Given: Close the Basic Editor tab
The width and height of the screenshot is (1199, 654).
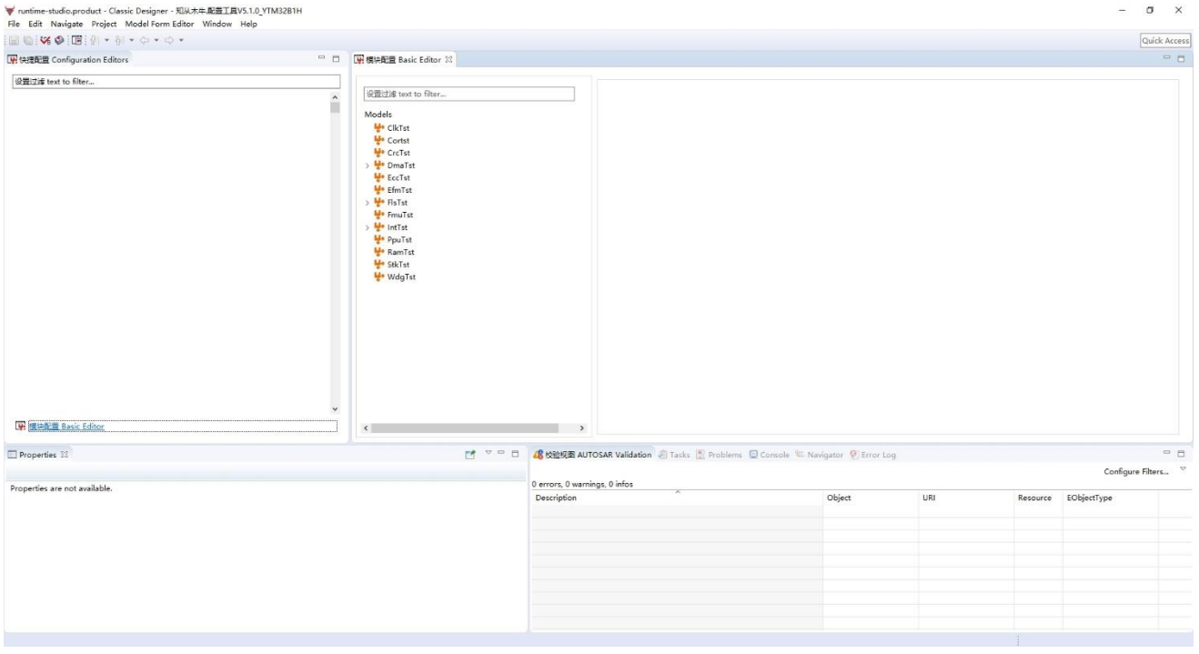Looking at the screenshot, I should click(448, 60).
